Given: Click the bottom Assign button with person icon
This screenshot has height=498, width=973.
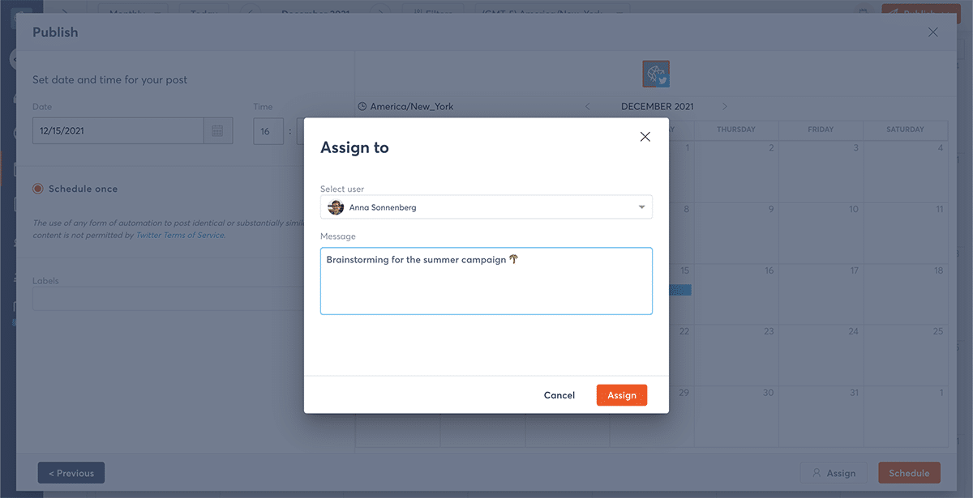Looking at the screenshot, I should coord(834,473).
